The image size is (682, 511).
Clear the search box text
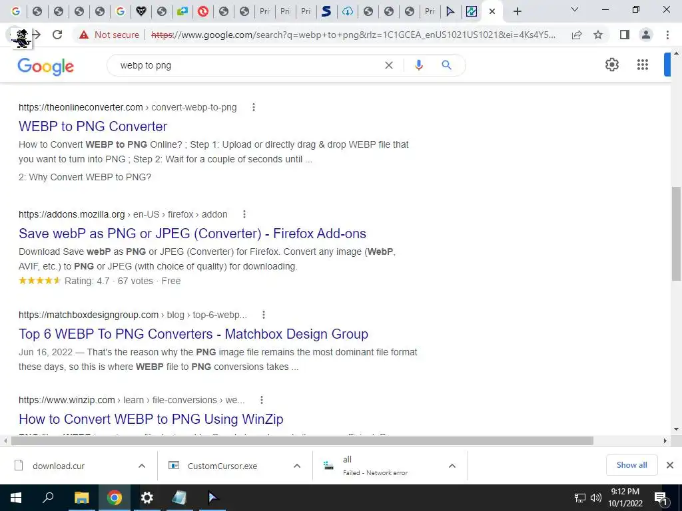389,65
